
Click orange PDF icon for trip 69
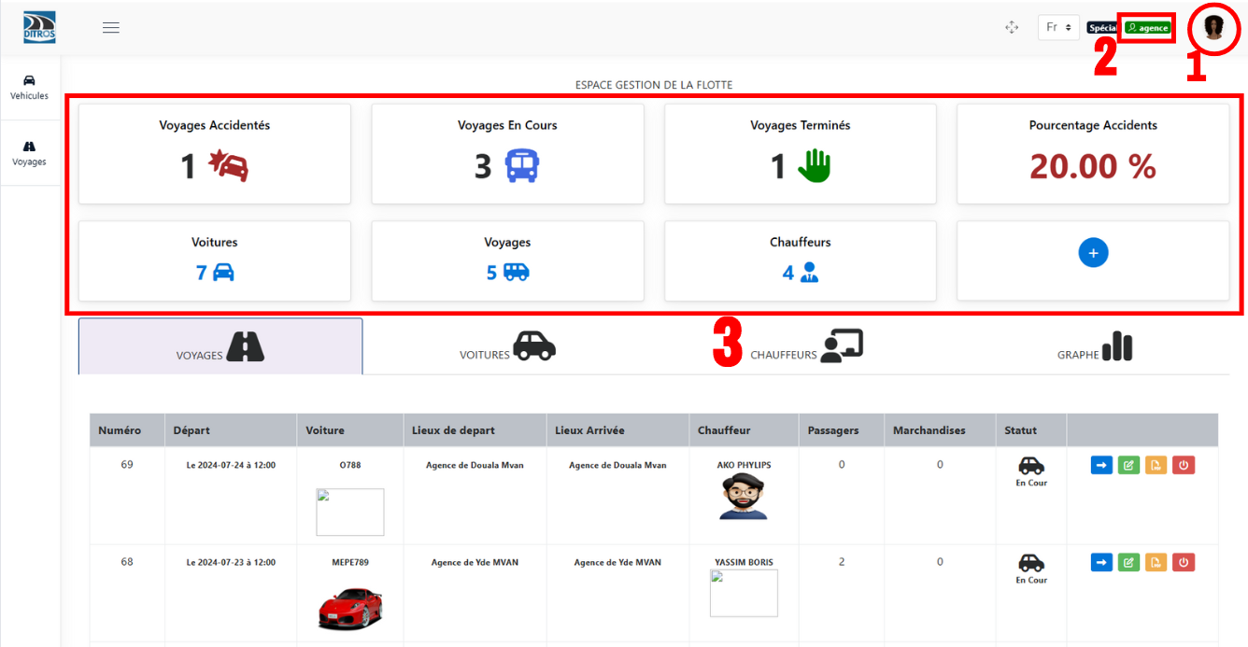(x=1156, y=465)
